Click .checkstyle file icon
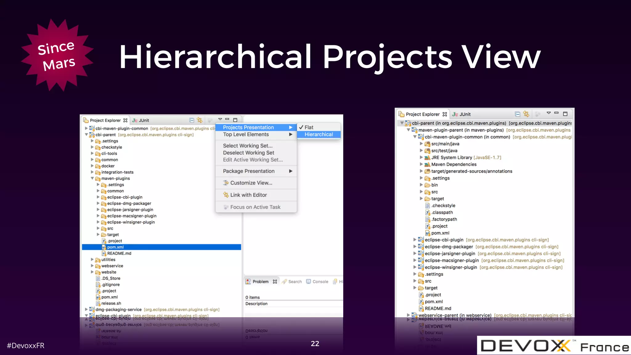This screenshot has height=355, width=631. (x=428, y=206)
